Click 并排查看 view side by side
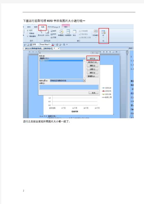The width and height of the screenshot is (144, 204). click(83, 31)
